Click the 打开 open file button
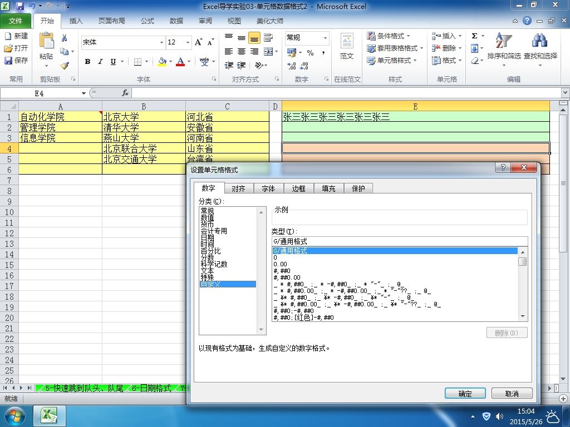 (16, 48)
